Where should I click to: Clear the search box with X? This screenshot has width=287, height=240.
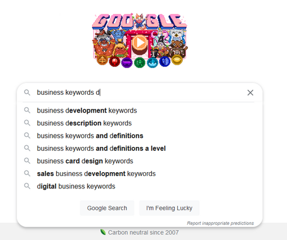coord(250,93)
